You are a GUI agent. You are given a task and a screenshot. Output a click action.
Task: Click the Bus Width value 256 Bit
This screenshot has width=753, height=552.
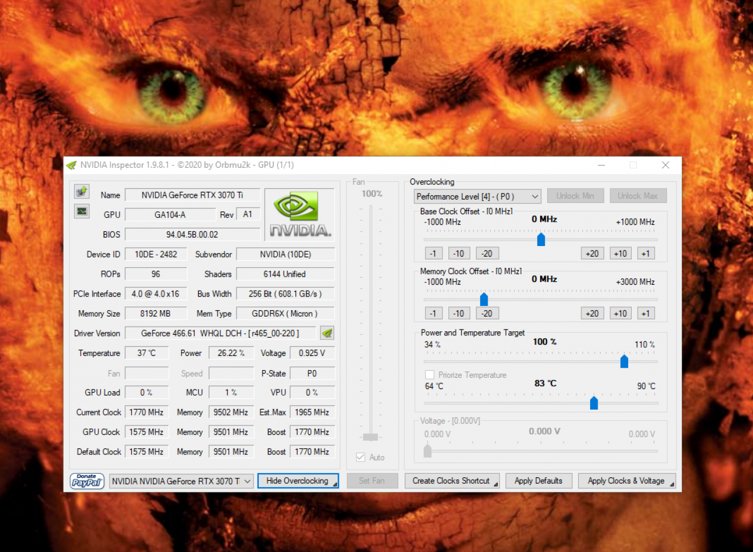pyautogui.click(x=285, y=294)
